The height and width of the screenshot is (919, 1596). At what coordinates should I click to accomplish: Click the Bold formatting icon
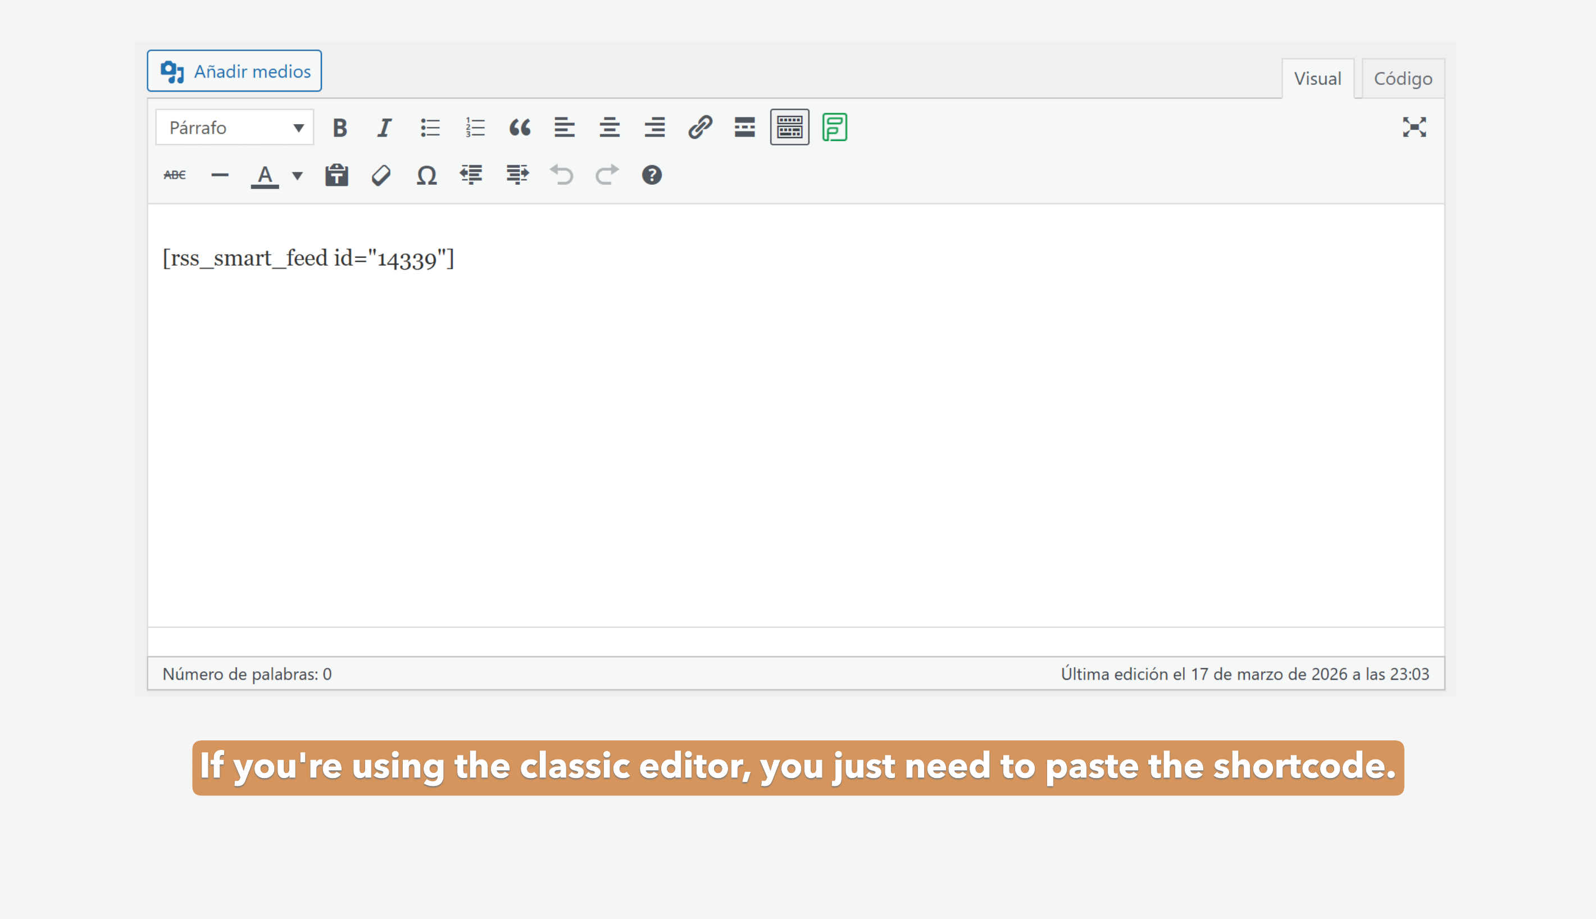tap(339, 128)
